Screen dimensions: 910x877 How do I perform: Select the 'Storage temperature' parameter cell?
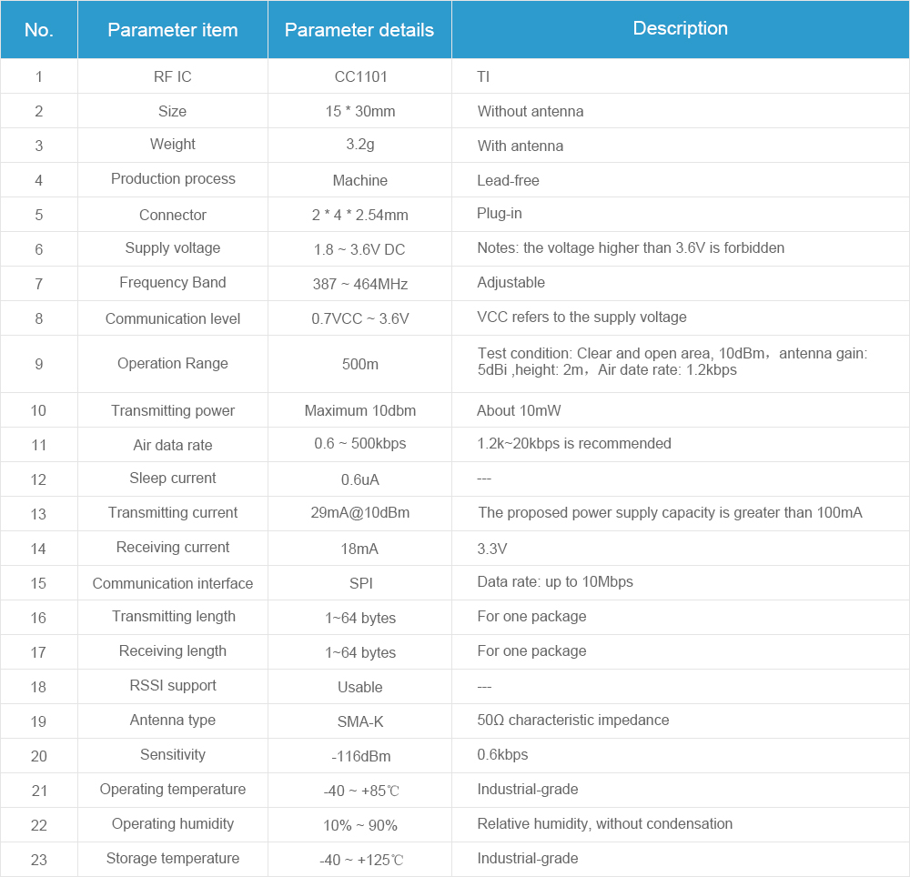[173, 859]
